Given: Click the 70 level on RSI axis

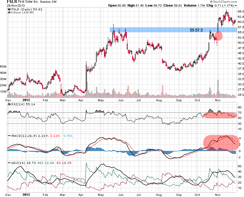Looking at the screenshot, I should click(x=240, y=113).
